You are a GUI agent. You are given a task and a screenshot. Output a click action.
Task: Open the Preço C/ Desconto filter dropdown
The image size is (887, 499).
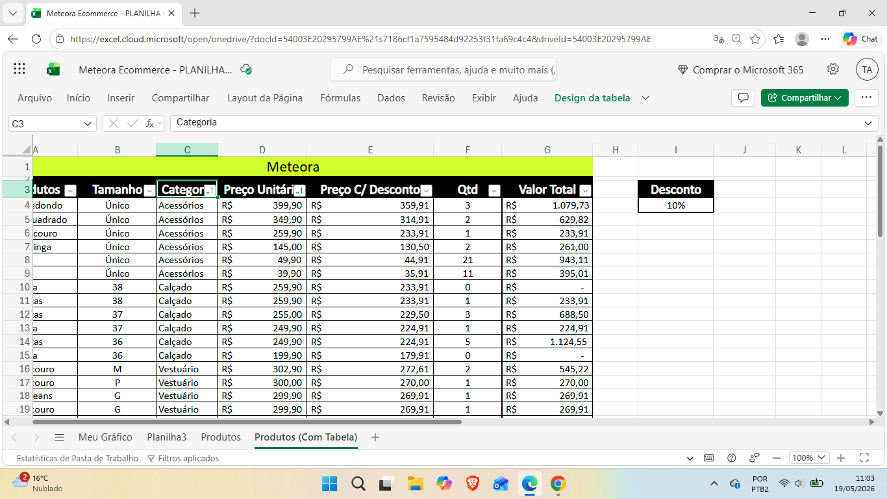tap(426, 190)
